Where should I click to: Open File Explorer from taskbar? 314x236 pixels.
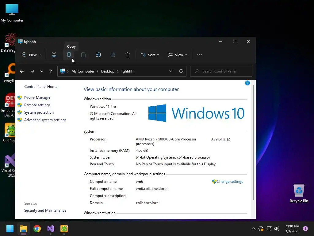coord(23,229)
